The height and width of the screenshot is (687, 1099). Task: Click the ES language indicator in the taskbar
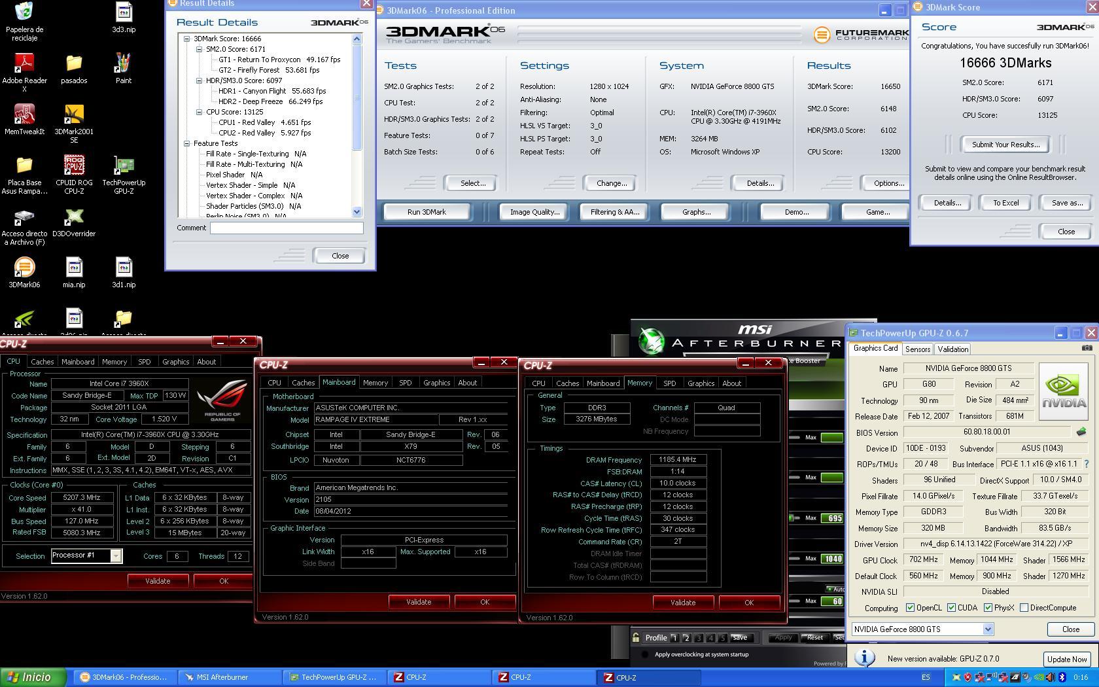point(926,677)
